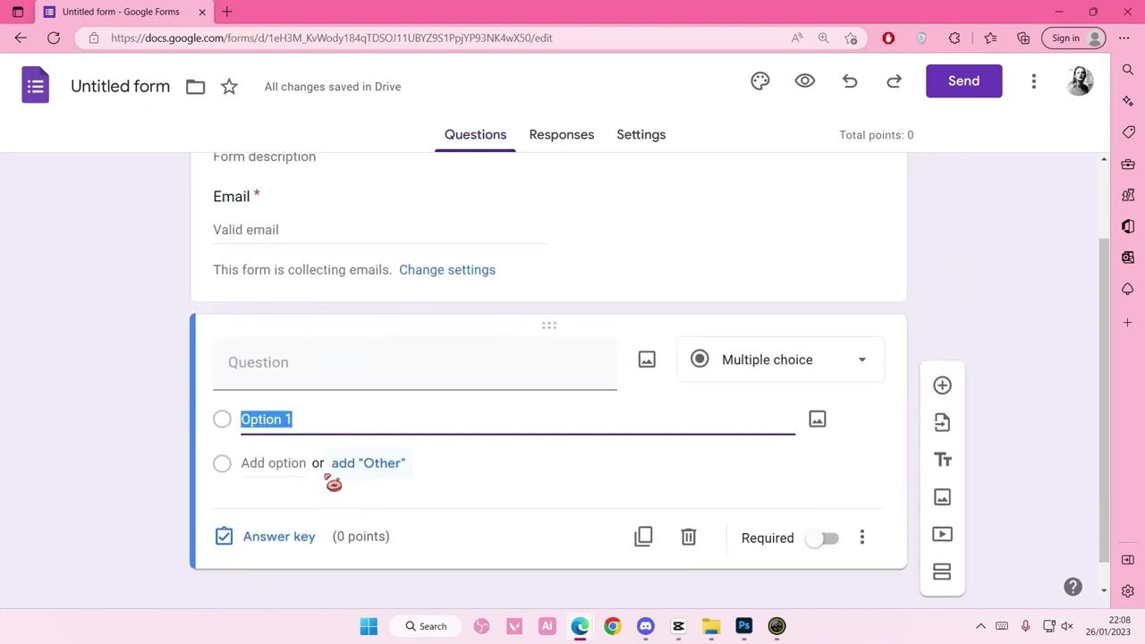The width and height of the screenshot is (1145, 644).
Task: Click Change settings link
Action: 447,269
